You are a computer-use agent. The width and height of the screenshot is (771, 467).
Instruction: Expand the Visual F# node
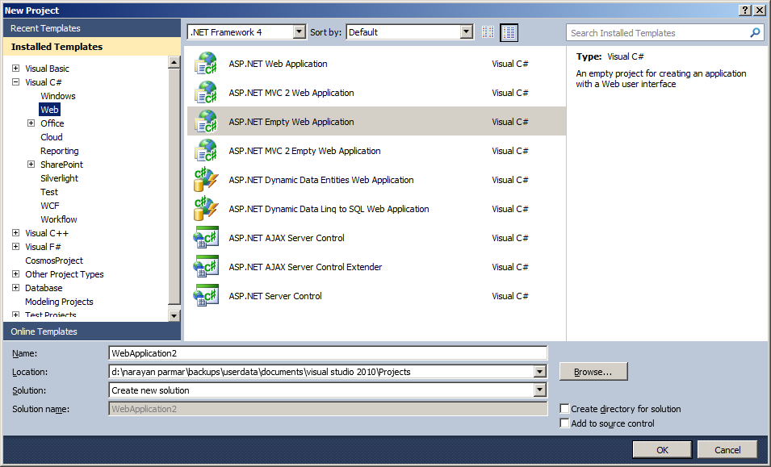15,247
